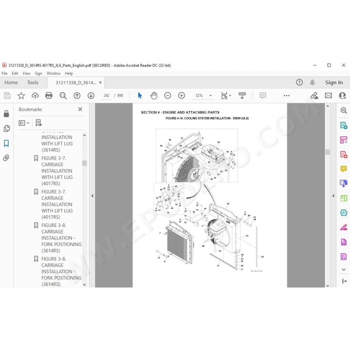Open the Search tool in right pane
Image resolution: width=350 pixels, height=350 pixels.
click(x=343, y=110)
